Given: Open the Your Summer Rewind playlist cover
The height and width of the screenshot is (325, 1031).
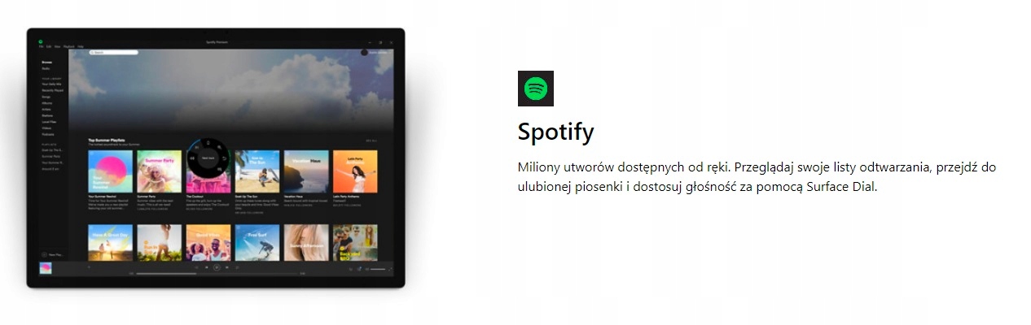Looking at the screenshot, I should coord(110,171).
